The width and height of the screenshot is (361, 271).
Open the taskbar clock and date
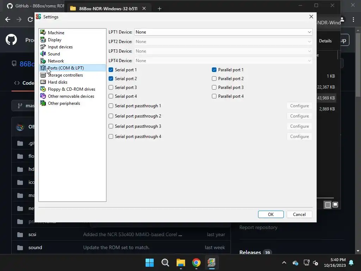(x=335, y=263)
